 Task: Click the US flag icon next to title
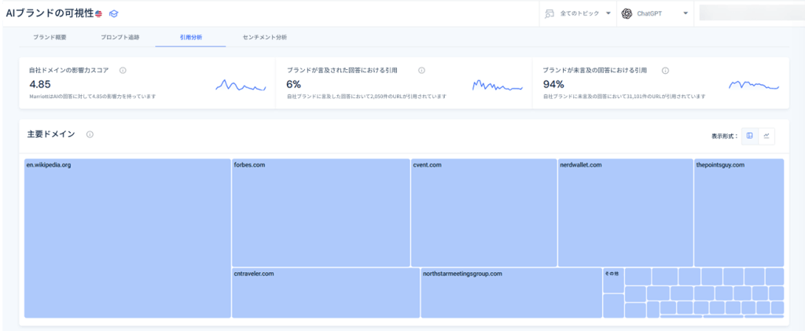coord(98,14)
